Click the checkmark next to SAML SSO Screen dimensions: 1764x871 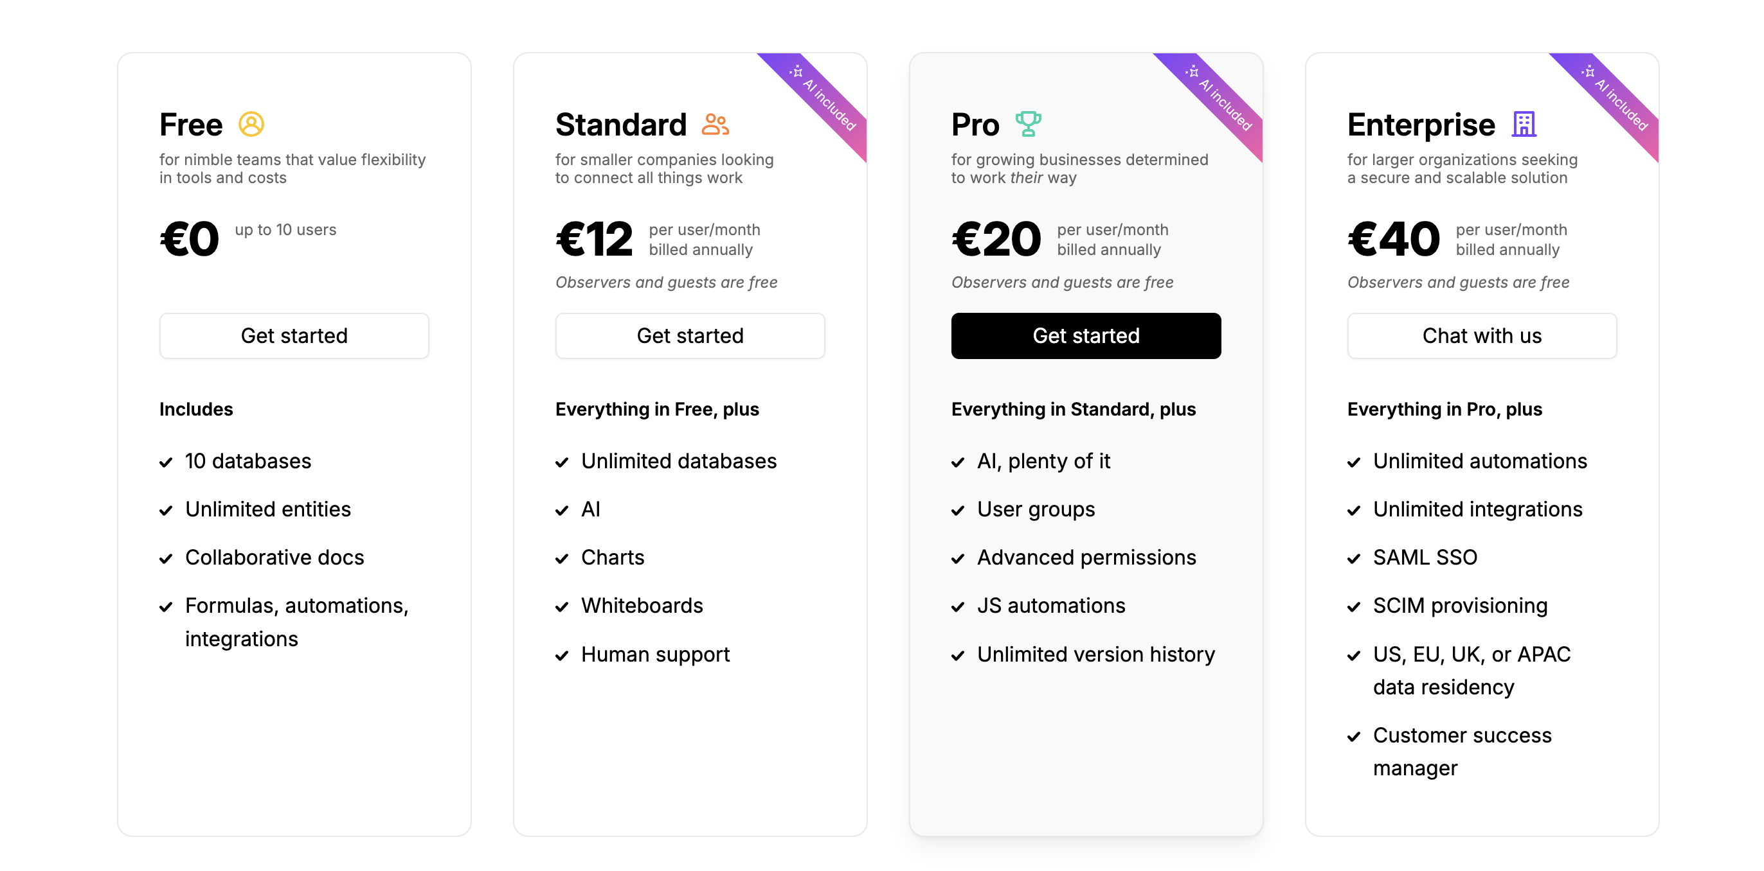coord(1354,559)
